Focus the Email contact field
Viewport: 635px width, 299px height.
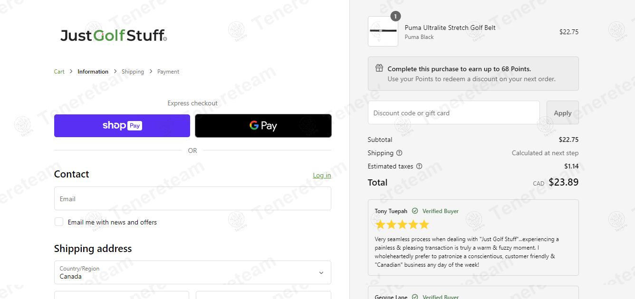tap(192, 198)
